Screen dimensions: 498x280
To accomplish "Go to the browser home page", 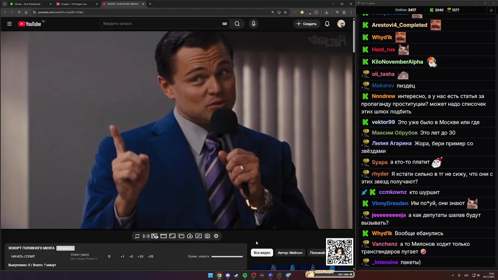I will 26,12.
